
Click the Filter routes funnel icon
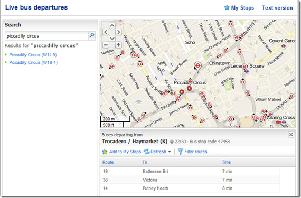point(180,152)
